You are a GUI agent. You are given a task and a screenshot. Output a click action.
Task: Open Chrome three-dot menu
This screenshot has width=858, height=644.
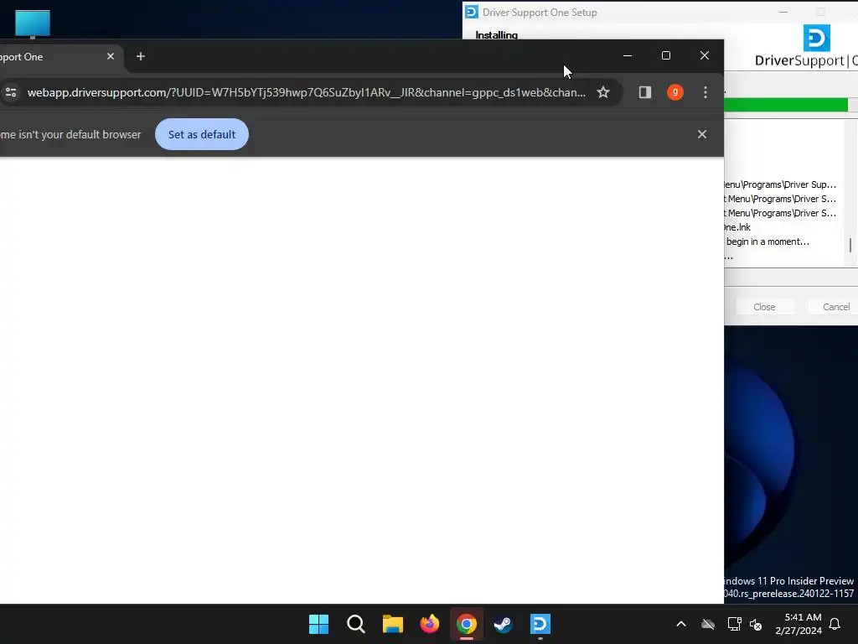(706, 92)
